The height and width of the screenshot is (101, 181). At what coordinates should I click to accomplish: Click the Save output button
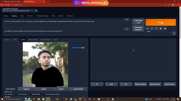click(111, 84)
